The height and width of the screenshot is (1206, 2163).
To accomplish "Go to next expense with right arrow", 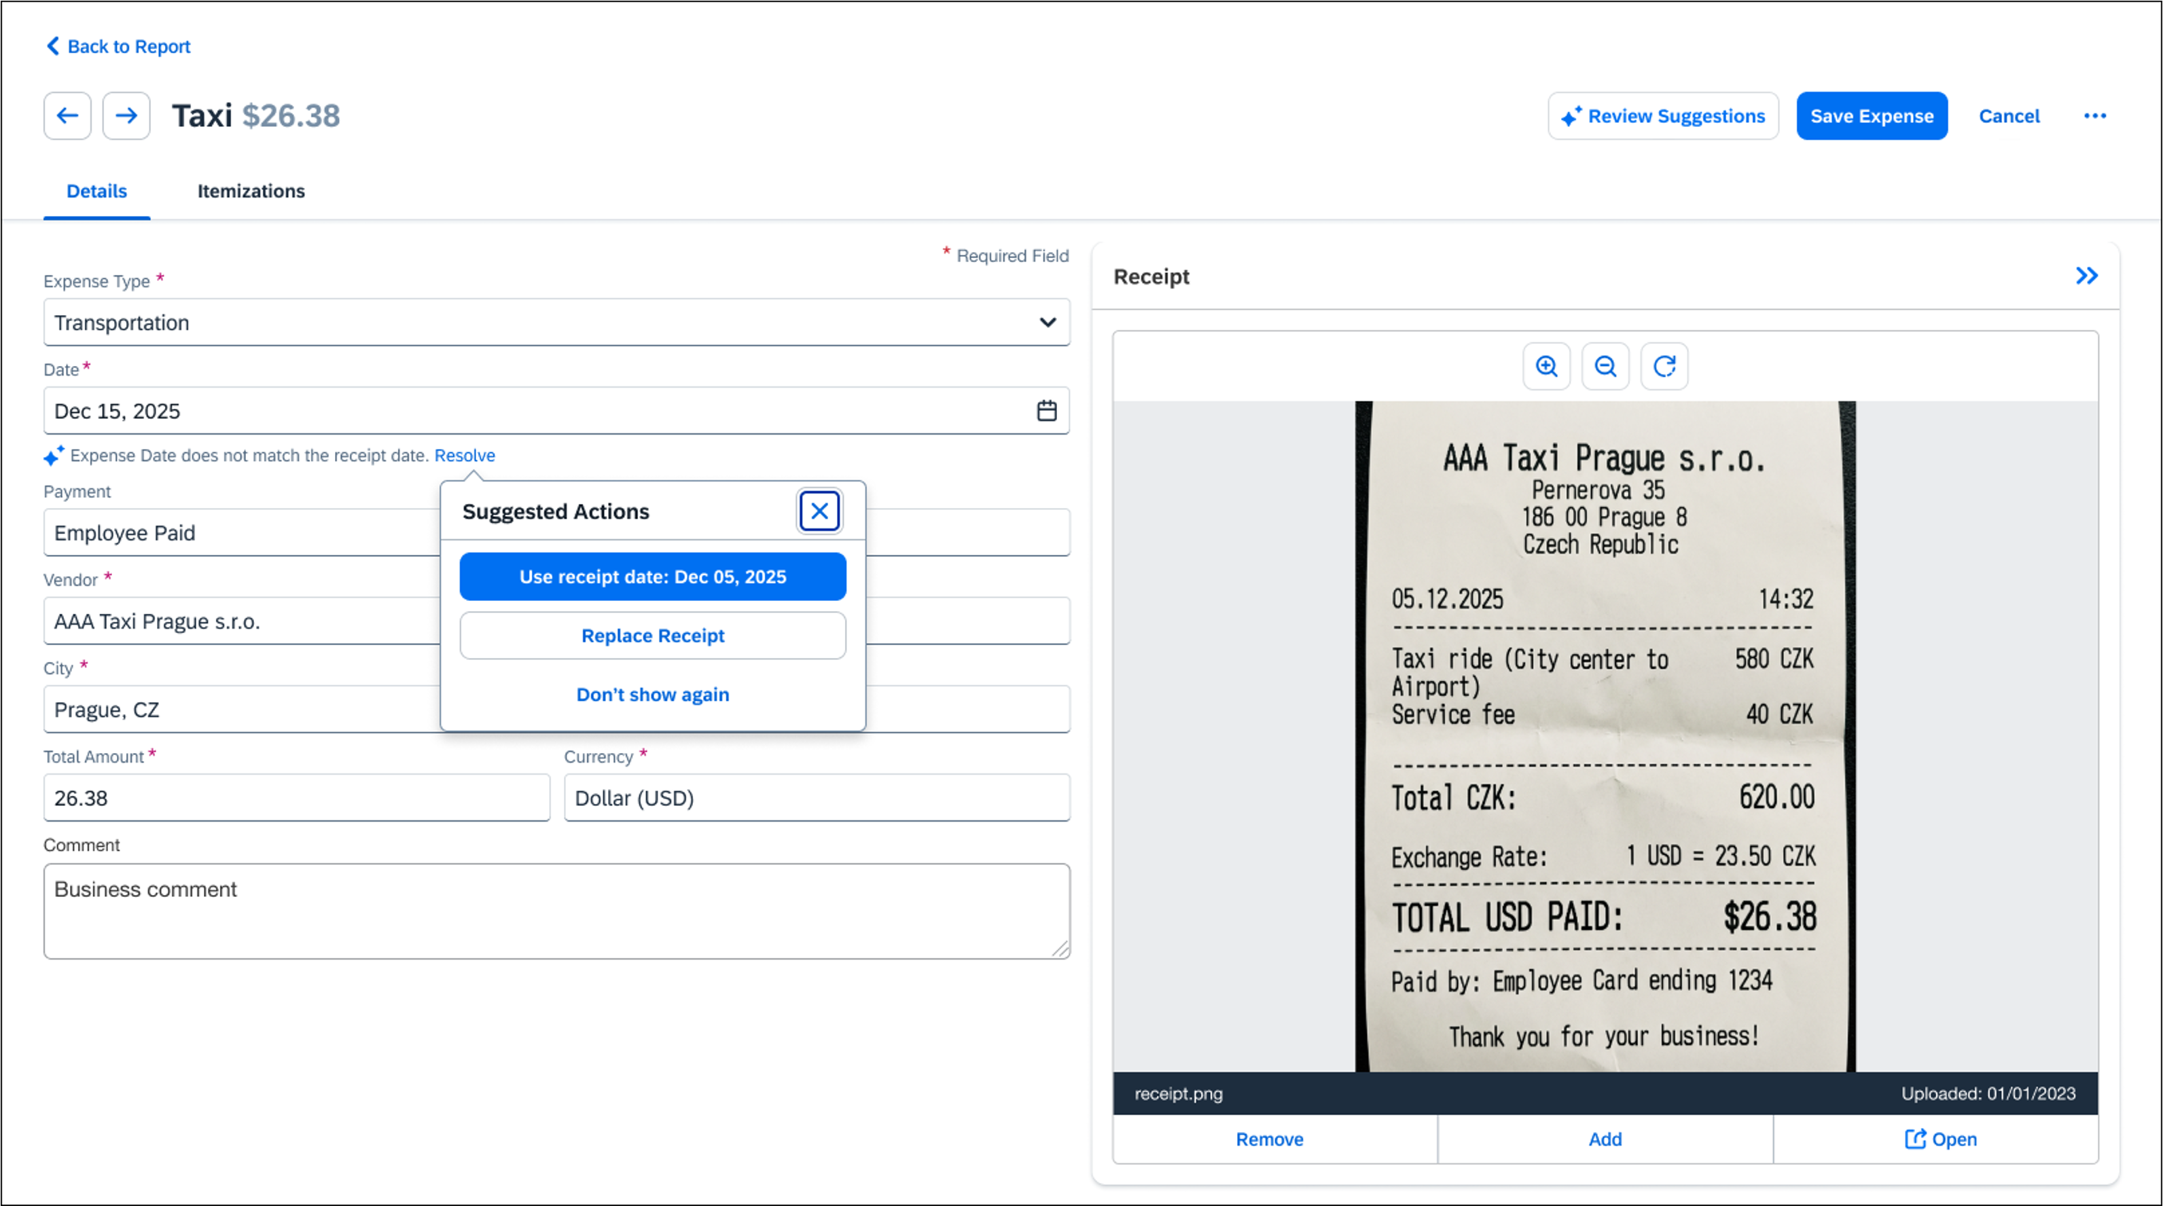I will coord(126,116).
